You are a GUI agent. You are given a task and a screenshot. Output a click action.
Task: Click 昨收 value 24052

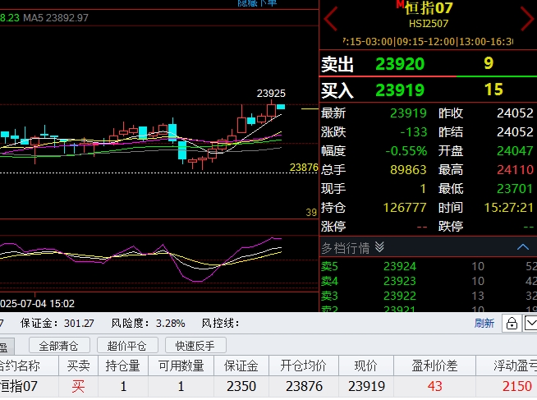(x=515, y=113)
